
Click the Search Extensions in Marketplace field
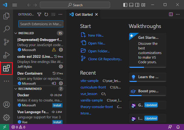41,24
